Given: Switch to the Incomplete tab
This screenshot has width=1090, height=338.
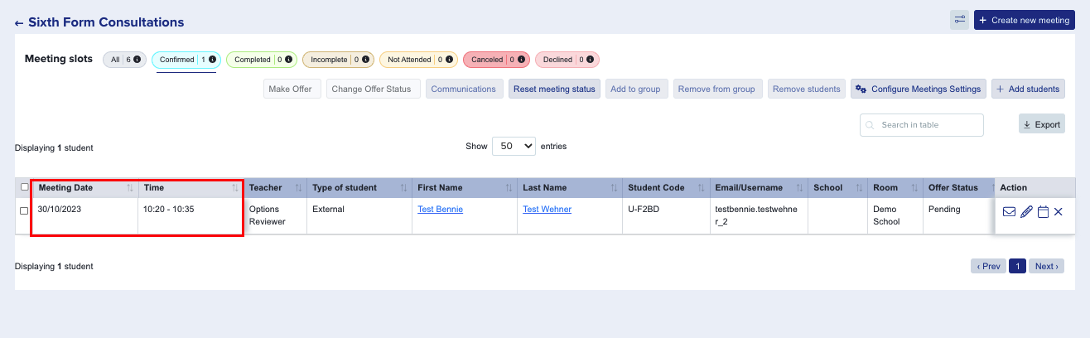Looking at the screenshot, I should point(338,60).
